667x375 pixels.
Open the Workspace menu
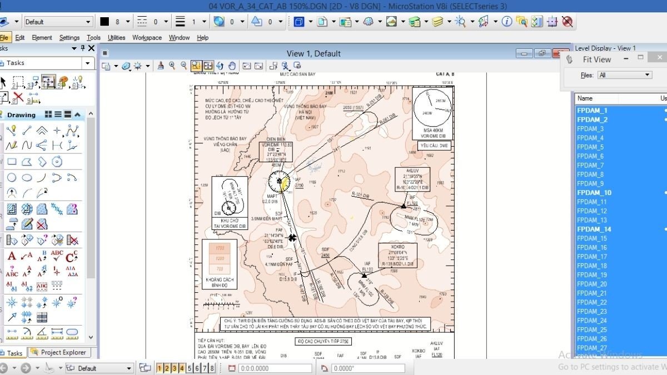point(147,38)
